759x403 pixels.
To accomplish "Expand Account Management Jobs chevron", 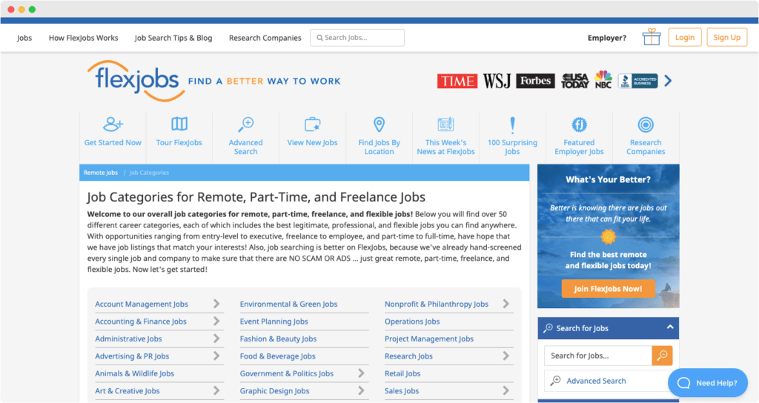I will [216, 304].
